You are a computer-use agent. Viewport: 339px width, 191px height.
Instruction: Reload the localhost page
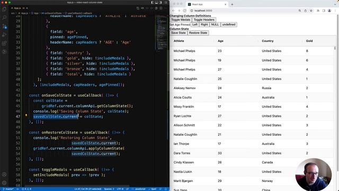[x=185, y=11]
